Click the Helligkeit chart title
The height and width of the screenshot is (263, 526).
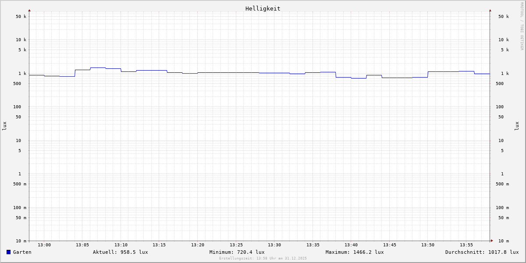[x=263, y=8]
